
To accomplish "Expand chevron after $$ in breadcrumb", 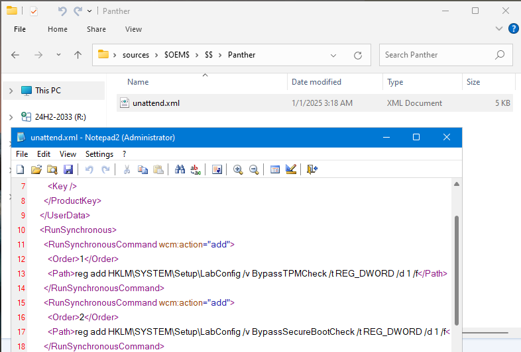I will click(220, 55).
